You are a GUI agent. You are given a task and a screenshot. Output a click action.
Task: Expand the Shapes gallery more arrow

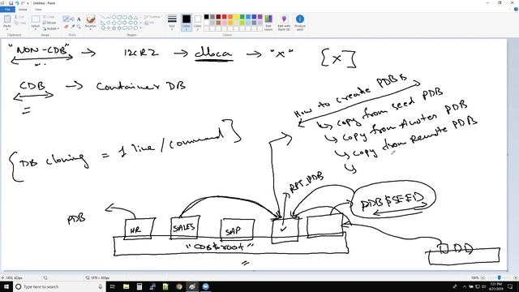(x=140, y=28)
